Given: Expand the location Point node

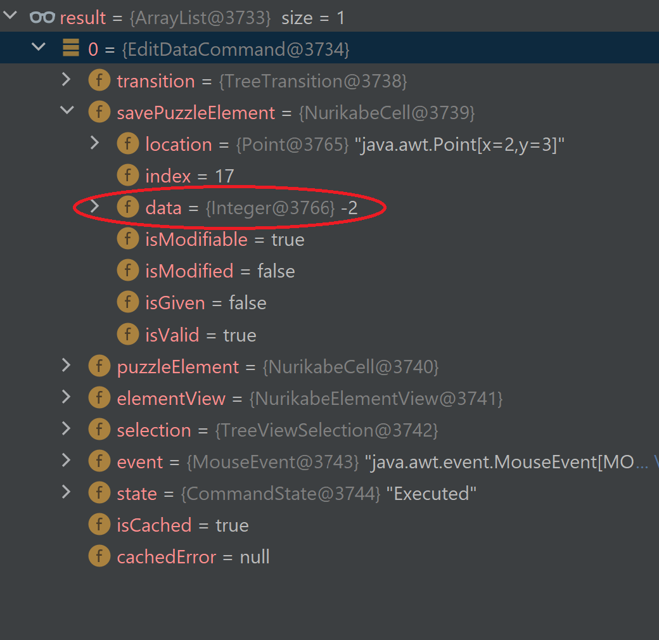Looking at the screenshot, I should 95,144.
